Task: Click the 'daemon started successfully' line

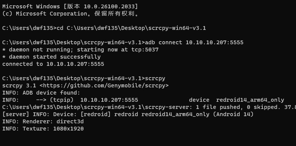Action: pos(51,57)
